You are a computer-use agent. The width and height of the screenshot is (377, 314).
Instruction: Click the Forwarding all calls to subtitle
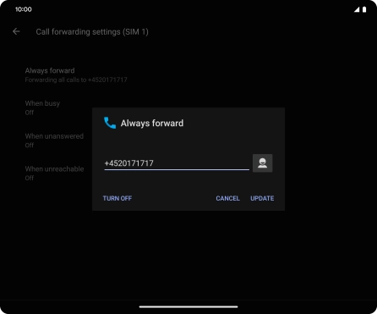click(x=76, y=80)
